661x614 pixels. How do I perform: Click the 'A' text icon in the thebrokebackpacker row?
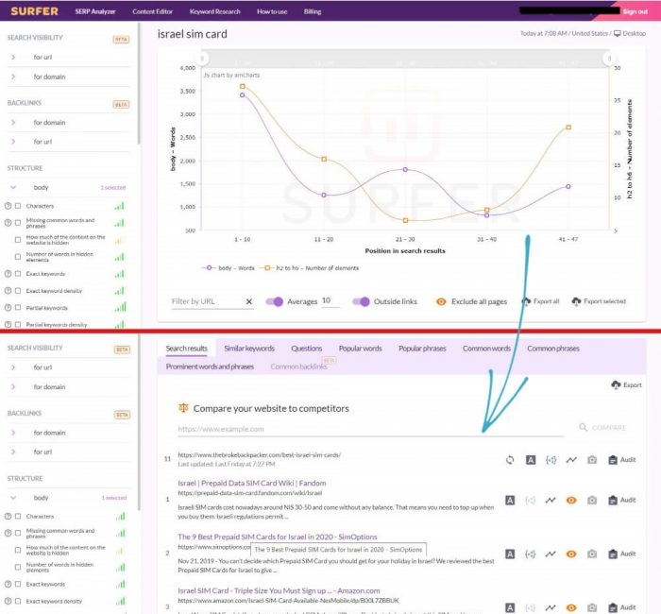[531, 460]
